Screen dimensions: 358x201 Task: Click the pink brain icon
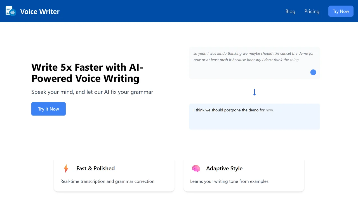tap(196, 168)
